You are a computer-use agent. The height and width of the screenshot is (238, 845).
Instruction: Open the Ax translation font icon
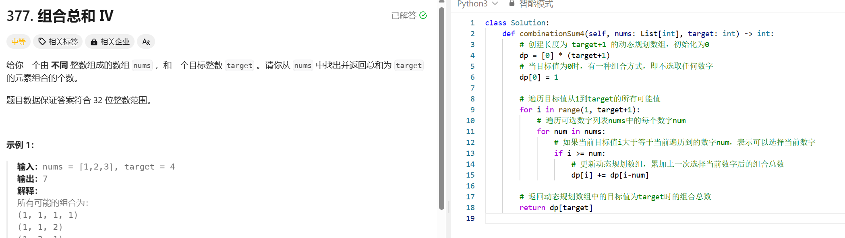pos(146,41)
